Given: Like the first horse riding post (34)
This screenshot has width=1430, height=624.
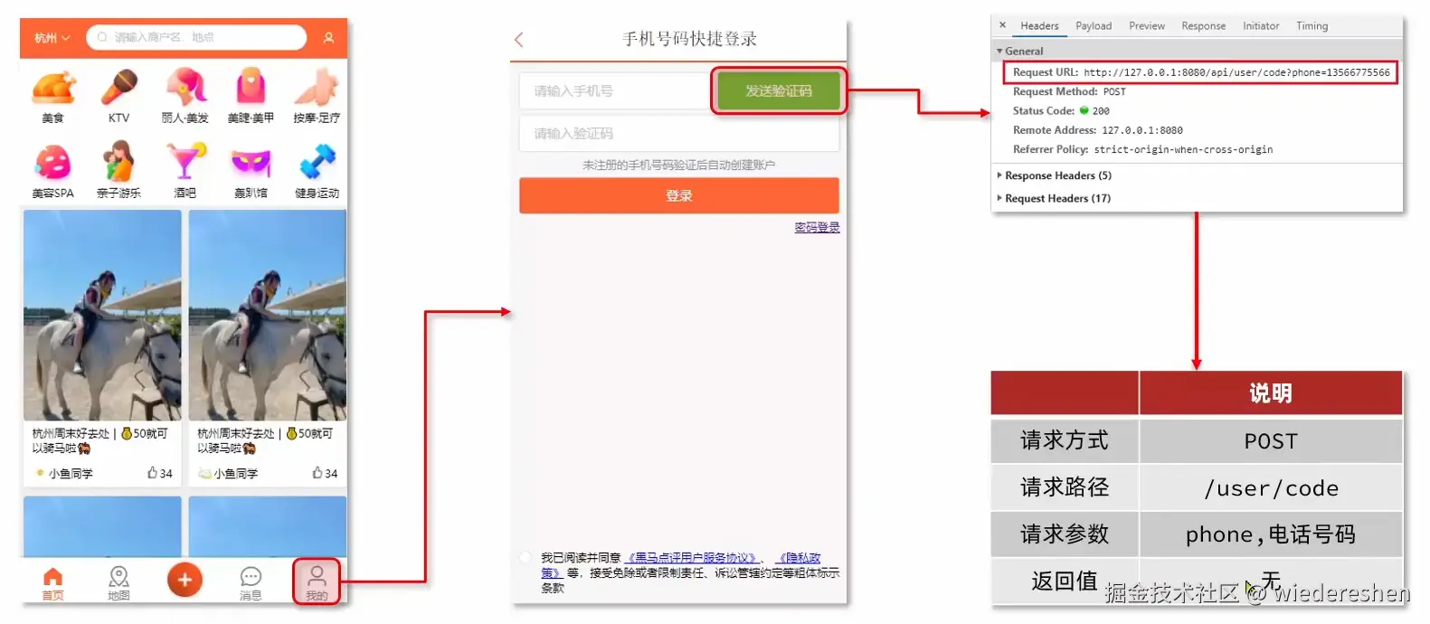Looking at the screenshot, I should pos(159,473).
